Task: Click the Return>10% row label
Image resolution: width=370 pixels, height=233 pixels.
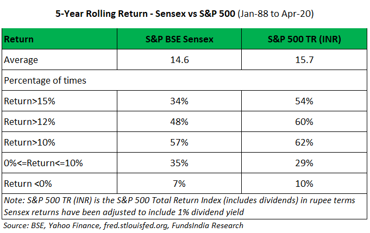Action: pyautogui.click(x=26, y=142)
